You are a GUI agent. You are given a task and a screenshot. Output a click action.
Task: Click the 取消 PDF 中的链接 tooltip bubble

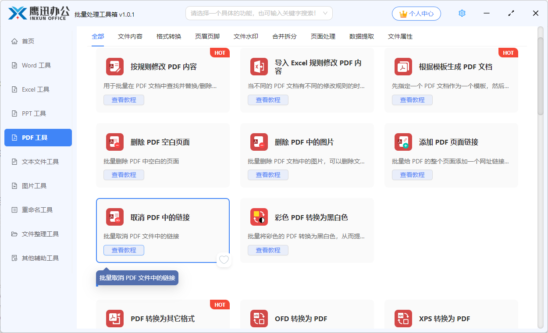coord(137,278)
